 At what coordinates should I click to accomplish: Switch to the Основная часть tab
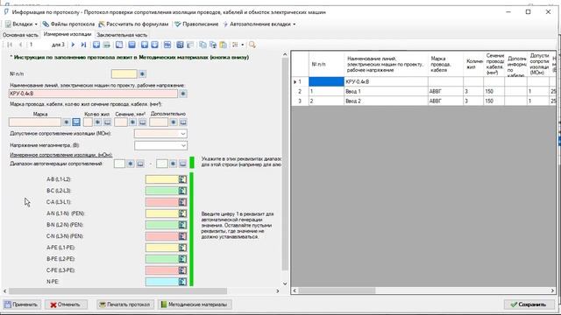20,35
